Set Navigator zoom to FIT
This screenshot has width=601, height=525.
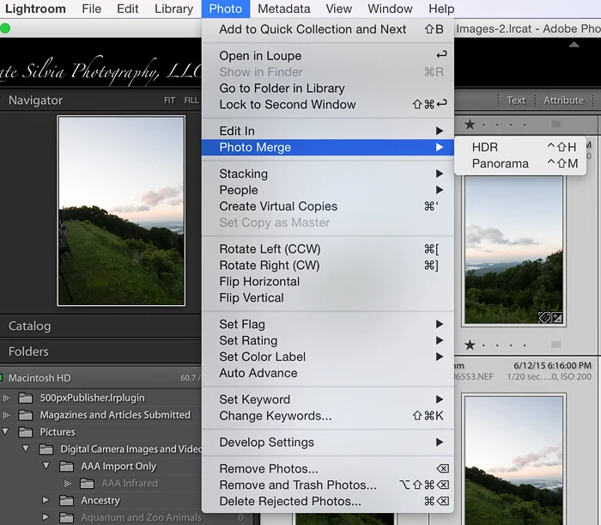point(169,101)
